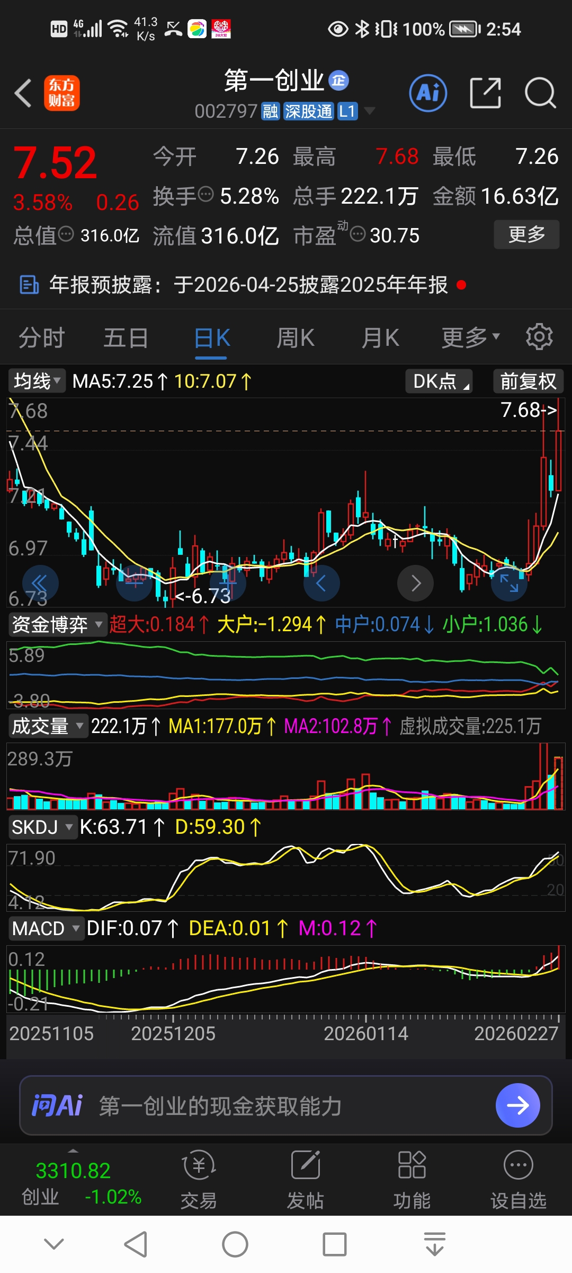This screenshot has height=1273, width=572.
Task: Switch to 分时 tab
Action: pos(42,337)
